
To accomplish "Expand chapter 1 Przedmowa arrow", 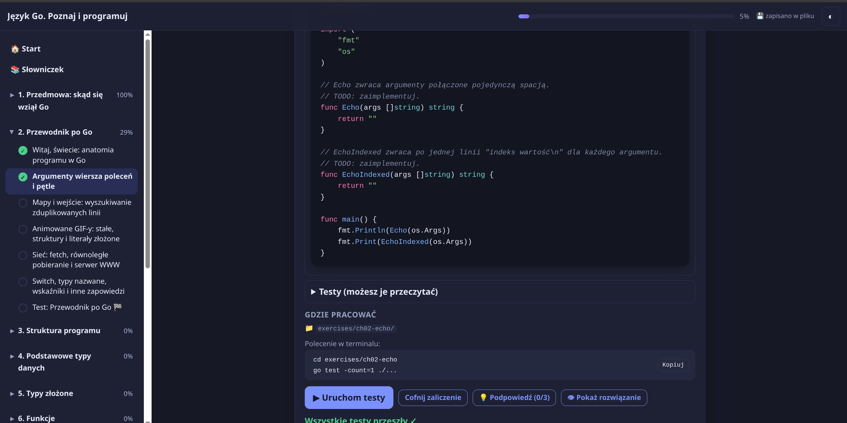I will click(12, 95).
